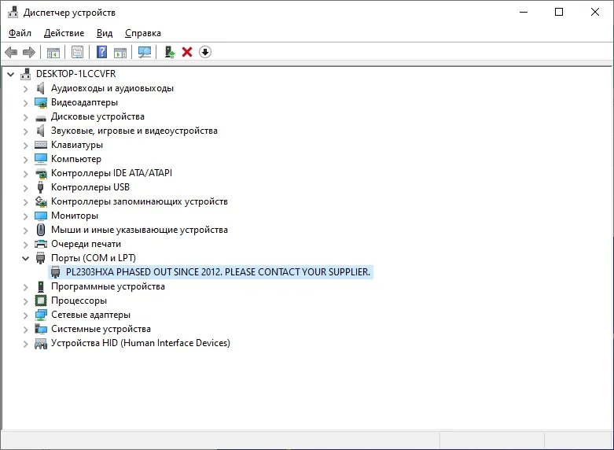Maximize the Диспетчер устройств window
The width and height of the screenshot is (614, 450).
pyautogui.click(x=559, y=12)
